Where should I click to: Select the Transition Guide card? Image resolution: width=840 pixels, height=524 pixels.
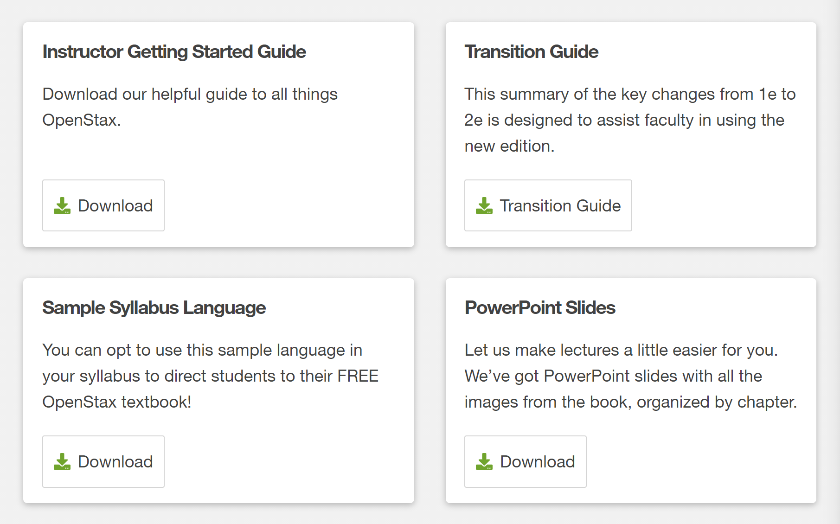(x=630, y=134)
